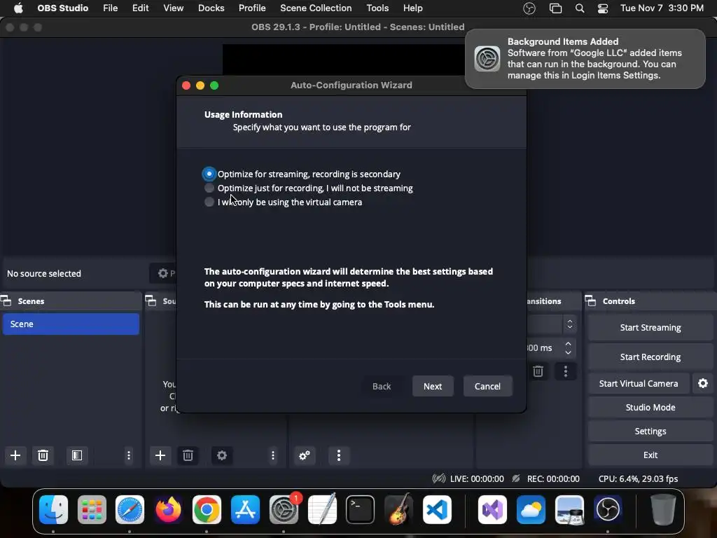Open Scenes panel three-dot options menu

[129, 455]
